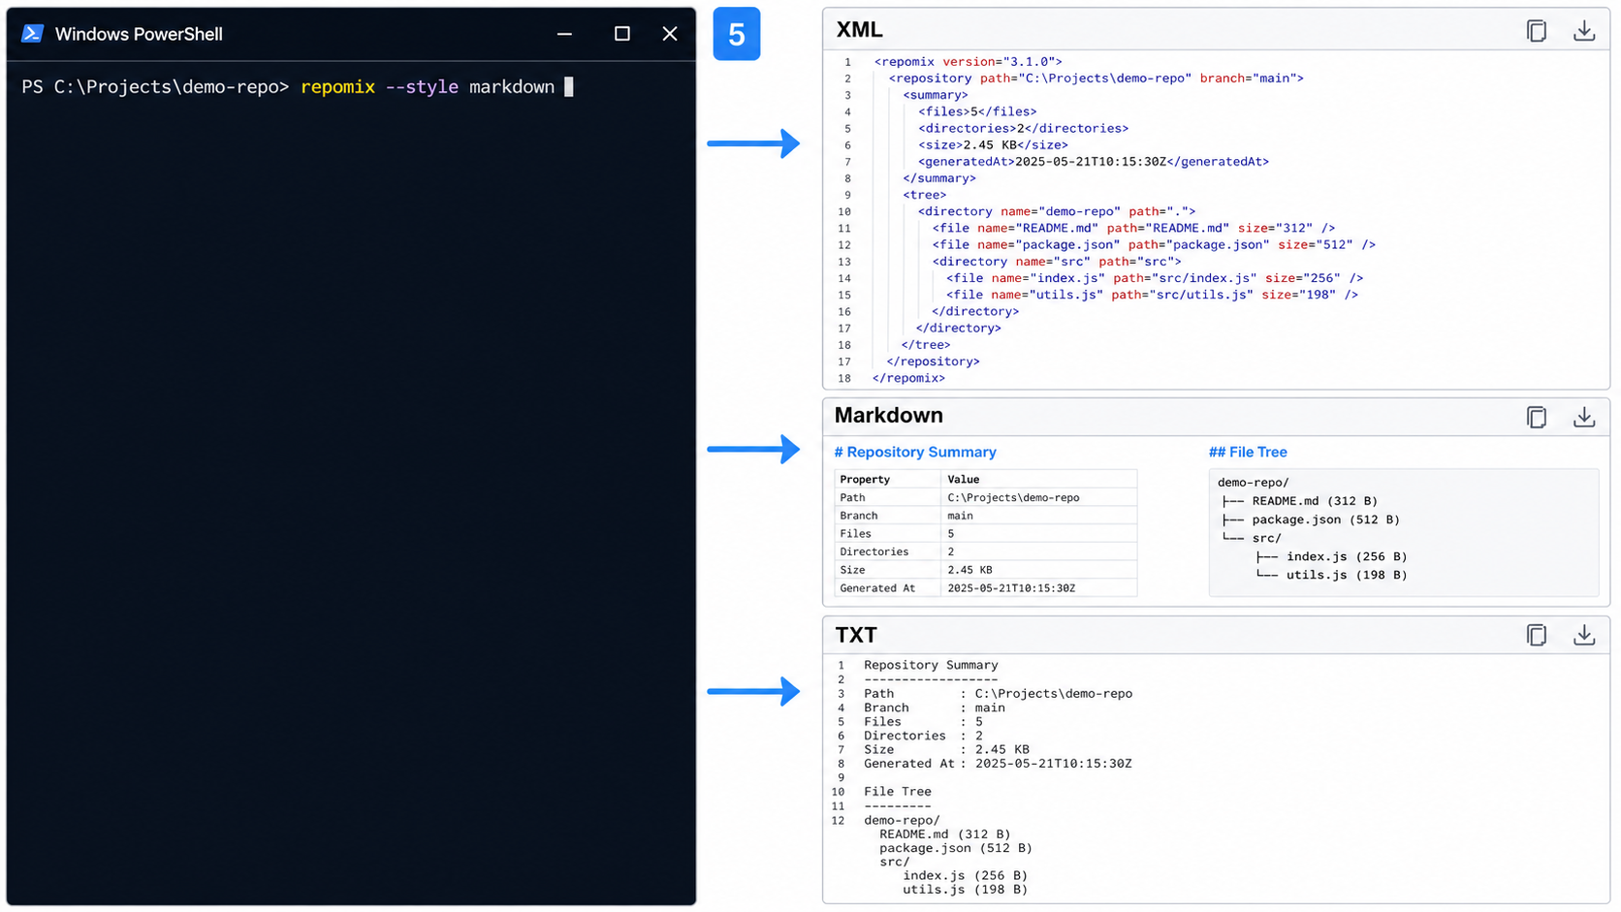Click 'src/' in the TXT output
The width and height of the screenshot is (1621, 912).
(x=894, y=862)
